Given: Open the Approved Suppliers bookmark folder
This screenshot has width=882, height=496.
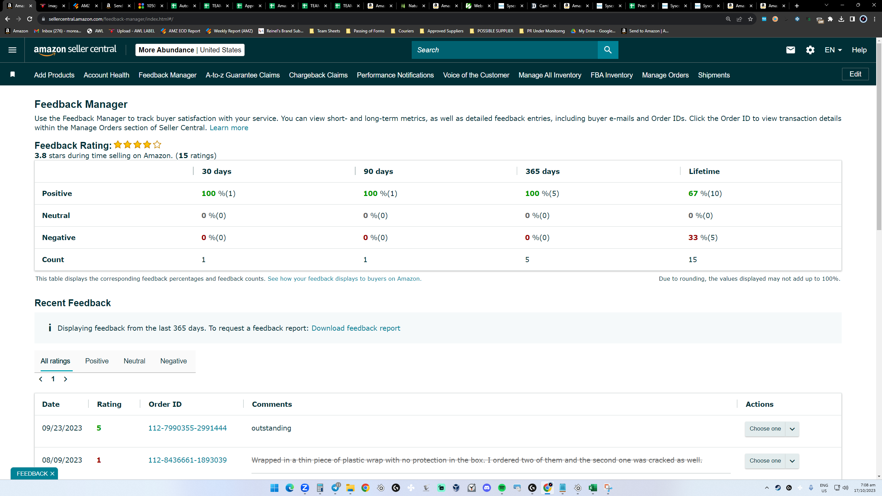Looking at the screenshot, I should click(441, 31).
